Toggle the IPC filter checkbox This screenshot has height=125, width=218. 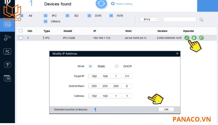click(x=45, y=16)
